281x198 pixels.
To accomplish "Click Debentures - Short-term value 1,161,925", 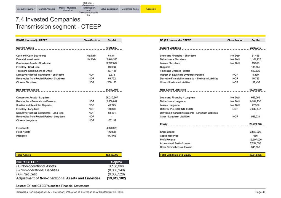I will coord(255,59).
